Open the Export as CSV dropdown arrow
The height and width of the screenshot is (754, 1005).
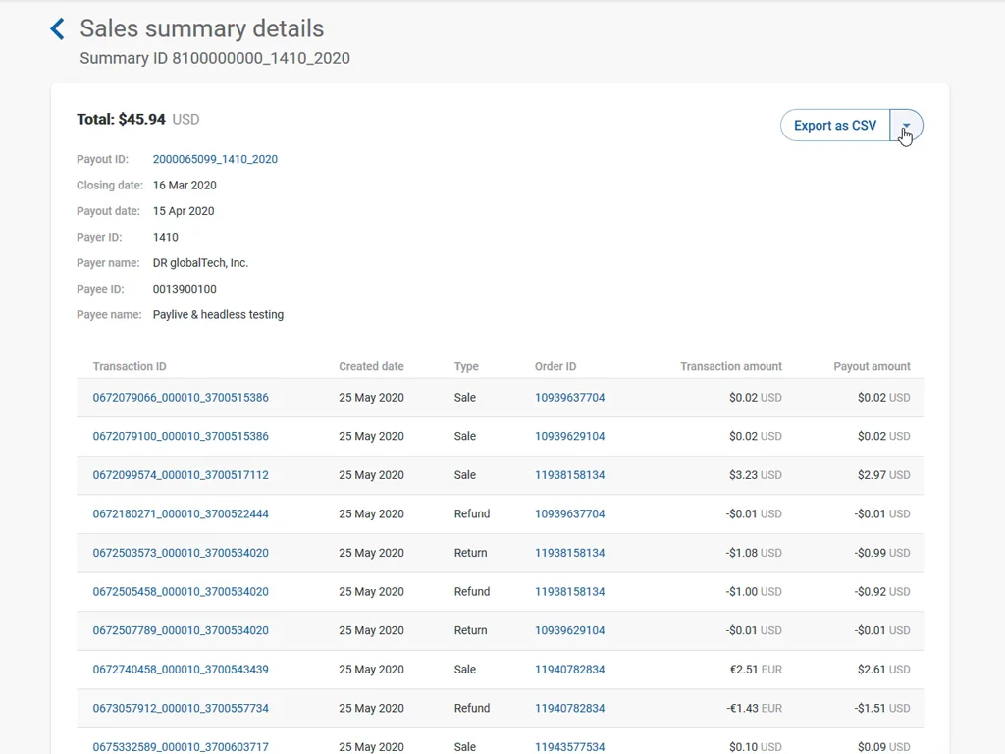click(x=905, y=126)
